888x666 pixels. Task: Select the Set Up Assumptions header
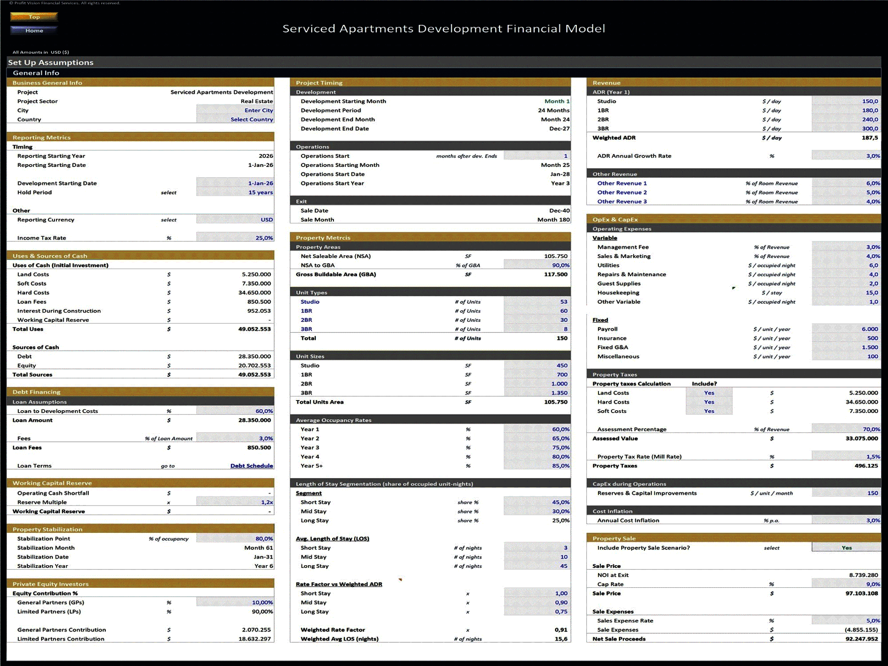(x=50, y=62)
